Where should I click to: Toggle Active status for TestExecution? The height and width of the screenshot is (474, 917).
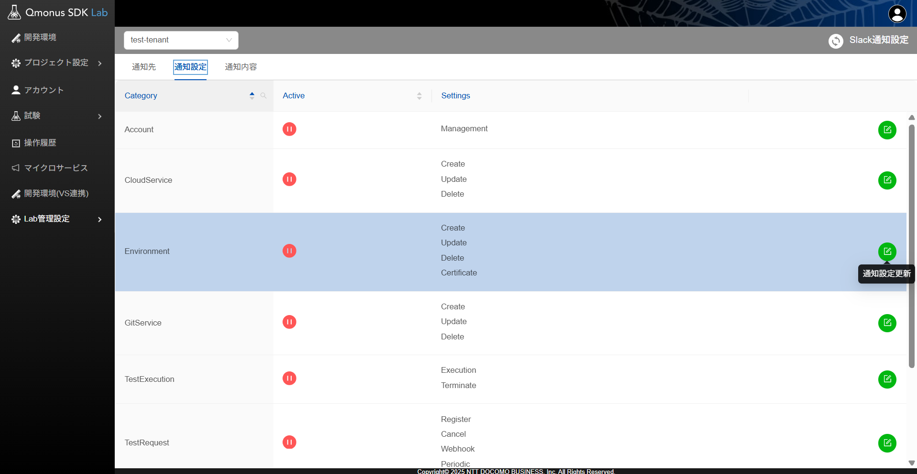point(289,379)
